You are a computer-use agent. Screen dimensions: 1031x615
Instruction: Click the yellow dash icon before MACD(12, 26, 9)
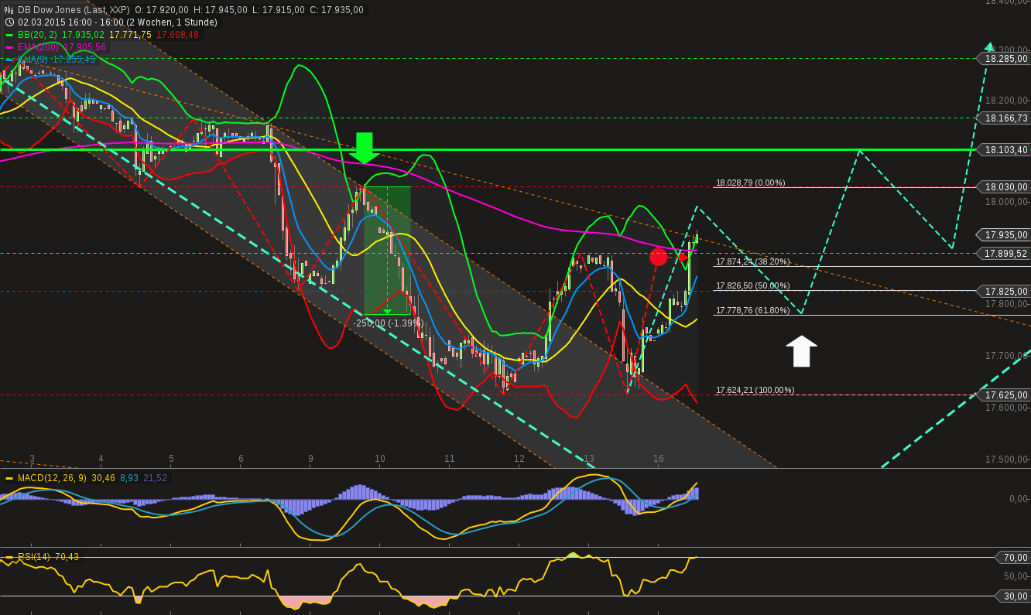(x=9, y=480)
